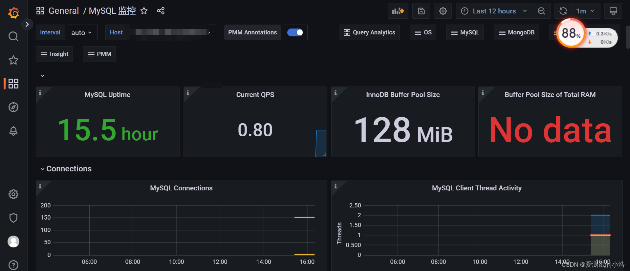Open the Dashboards grid icon in the sidebar
The height and width of the screenshot is (271, 630).
tap(13, 84)
